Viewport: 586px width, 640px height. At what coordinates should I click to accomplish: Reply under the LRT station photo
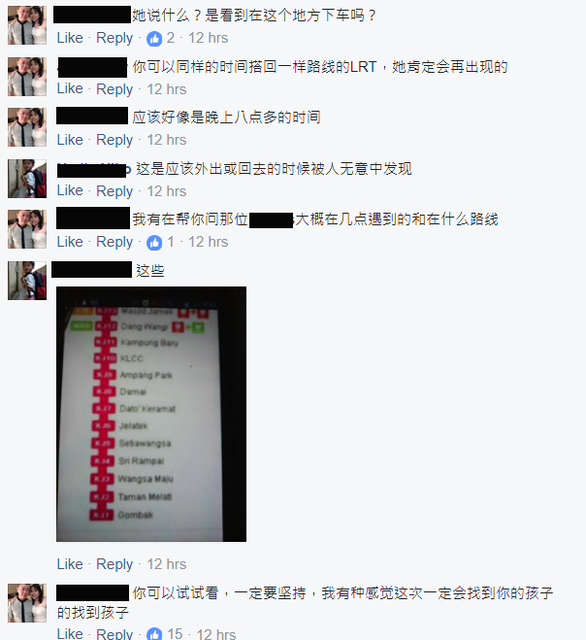pos(114,564)
